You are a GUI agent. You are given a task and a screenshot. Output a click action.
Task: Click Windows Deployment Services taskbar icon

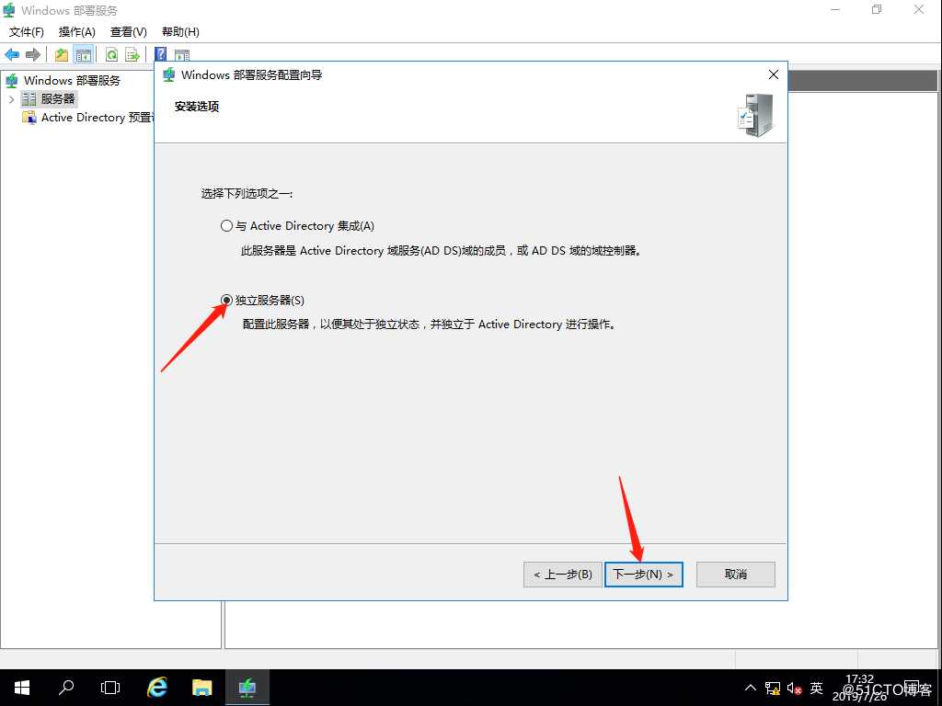click(247, 688)
